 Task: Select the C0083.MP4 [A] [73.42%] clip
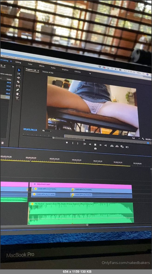(101, 196)
